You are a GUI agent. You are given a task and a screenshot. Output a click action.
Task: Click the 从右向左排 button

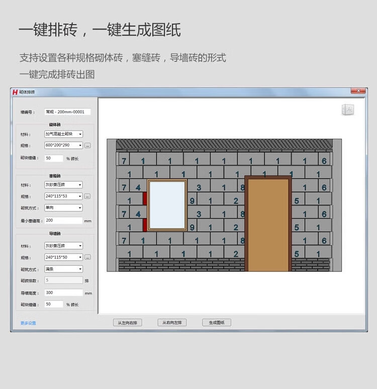point(172,323)
